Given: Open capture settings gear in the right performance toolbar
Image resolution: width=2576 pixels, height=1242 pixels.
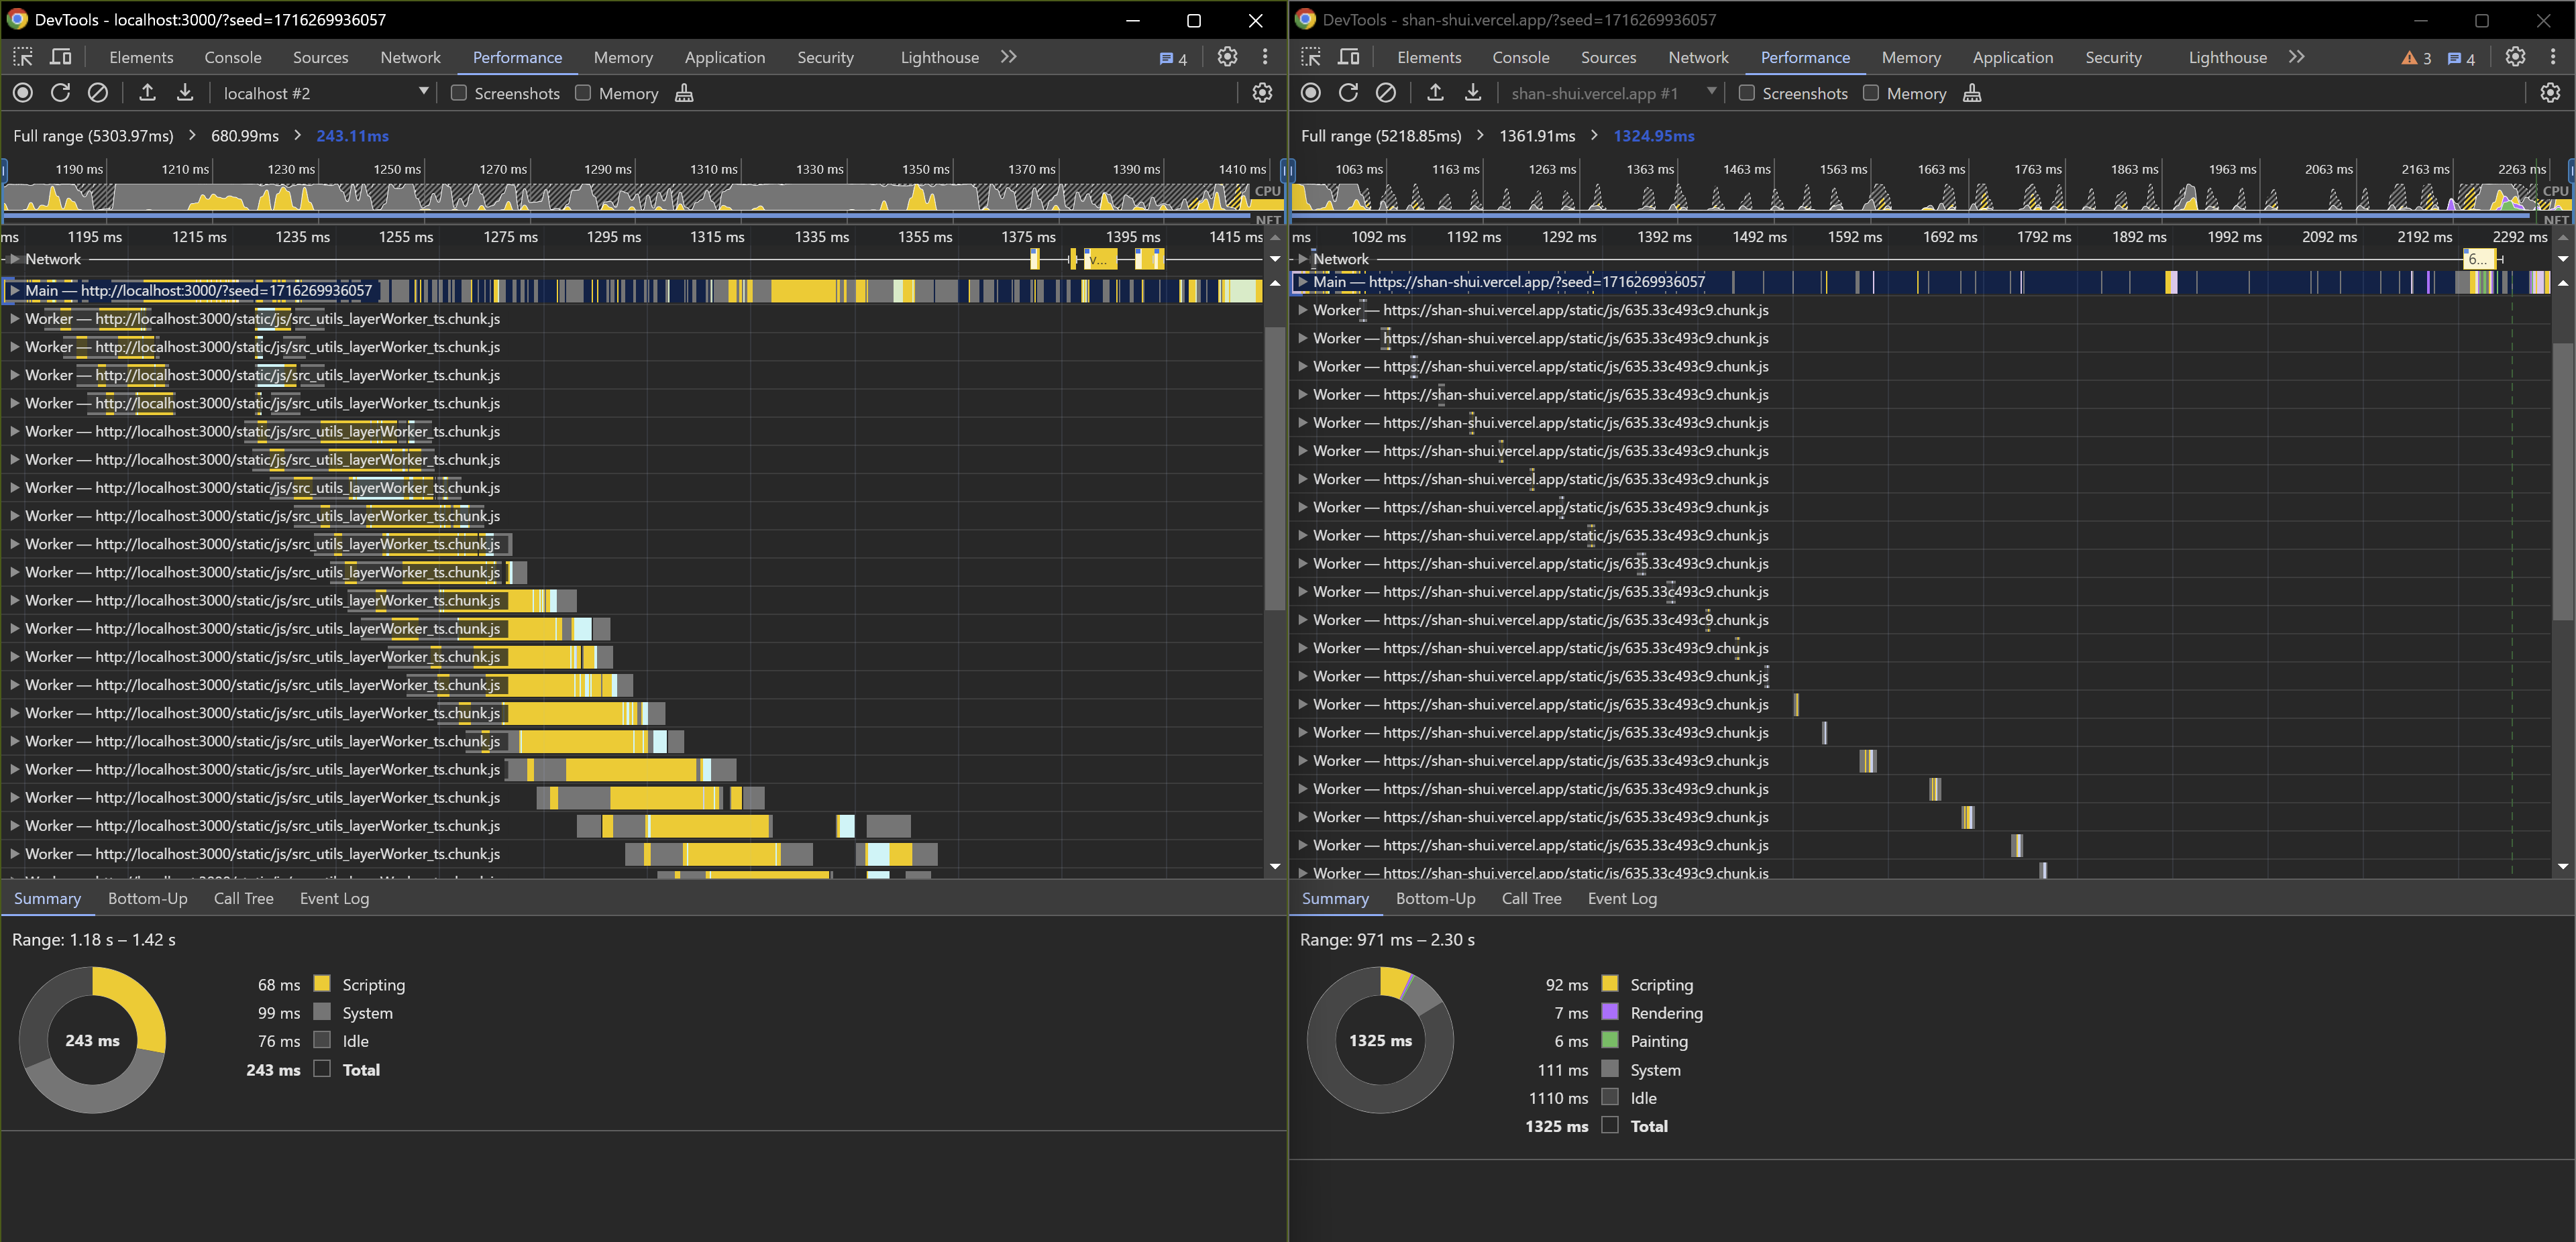Looking at the screenshot, I should [x=2550, y=93].
